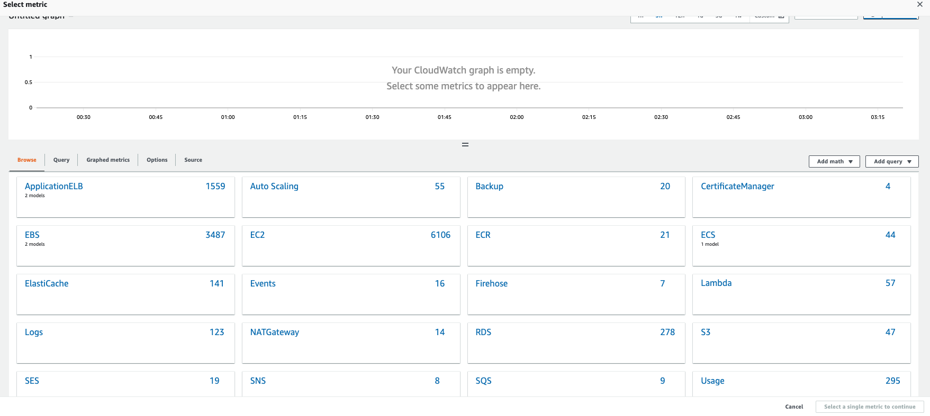Expand the Add query dropdown
Image resolution: width=930 pixels, height=416 pixels.
[892, 161]
